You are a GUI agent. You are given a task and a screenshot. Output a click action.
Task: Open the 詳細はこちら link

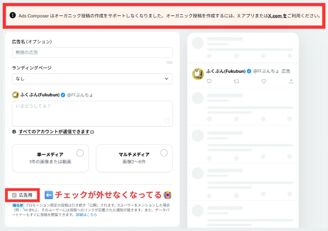pos(86,215)
